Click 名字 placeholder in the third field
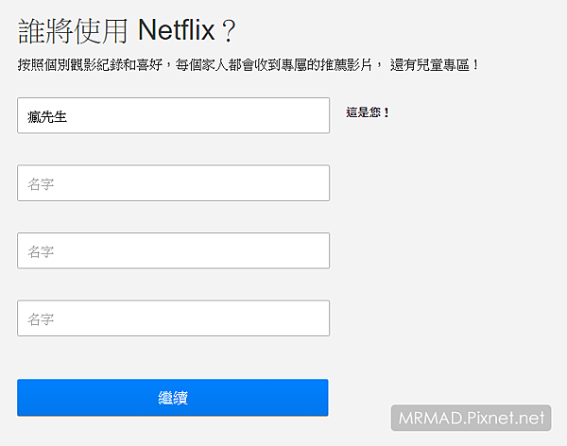This screenshot has height=446, width=567. [41, 251]
